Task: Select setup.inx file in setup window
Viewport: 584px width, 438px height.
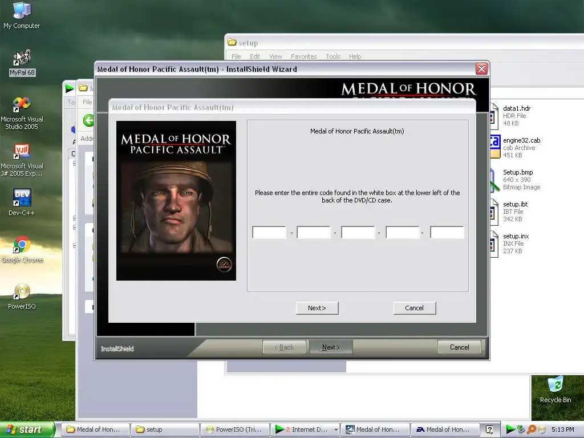Action: click(510, 244)
